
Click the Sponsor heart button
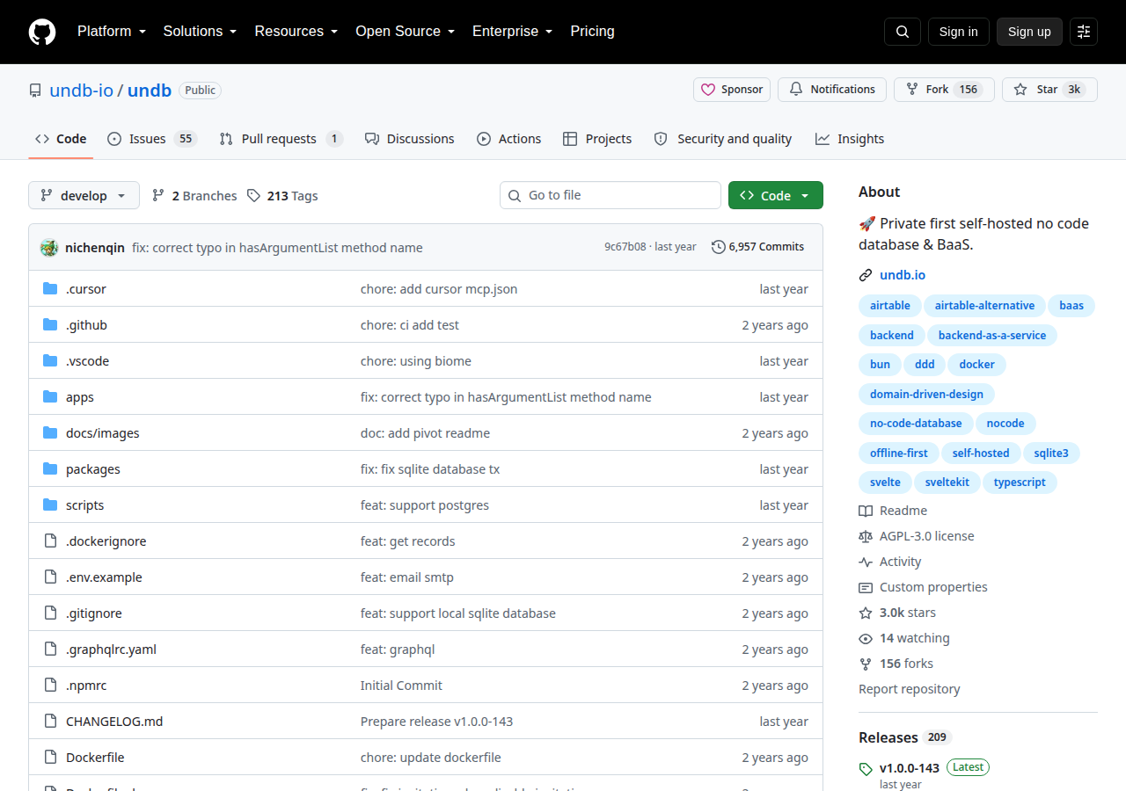(732, 90)
